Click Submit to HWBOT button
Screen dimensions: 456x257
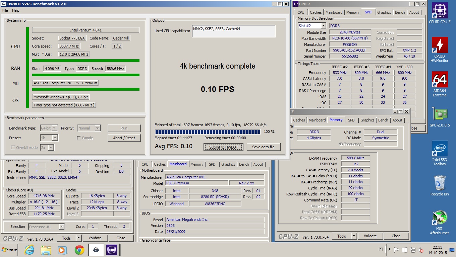click(223, 147)
